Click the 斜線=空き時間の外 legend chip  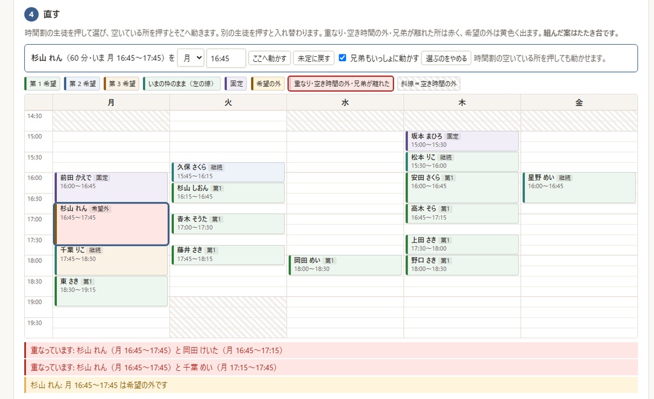(x=429, y=84)
